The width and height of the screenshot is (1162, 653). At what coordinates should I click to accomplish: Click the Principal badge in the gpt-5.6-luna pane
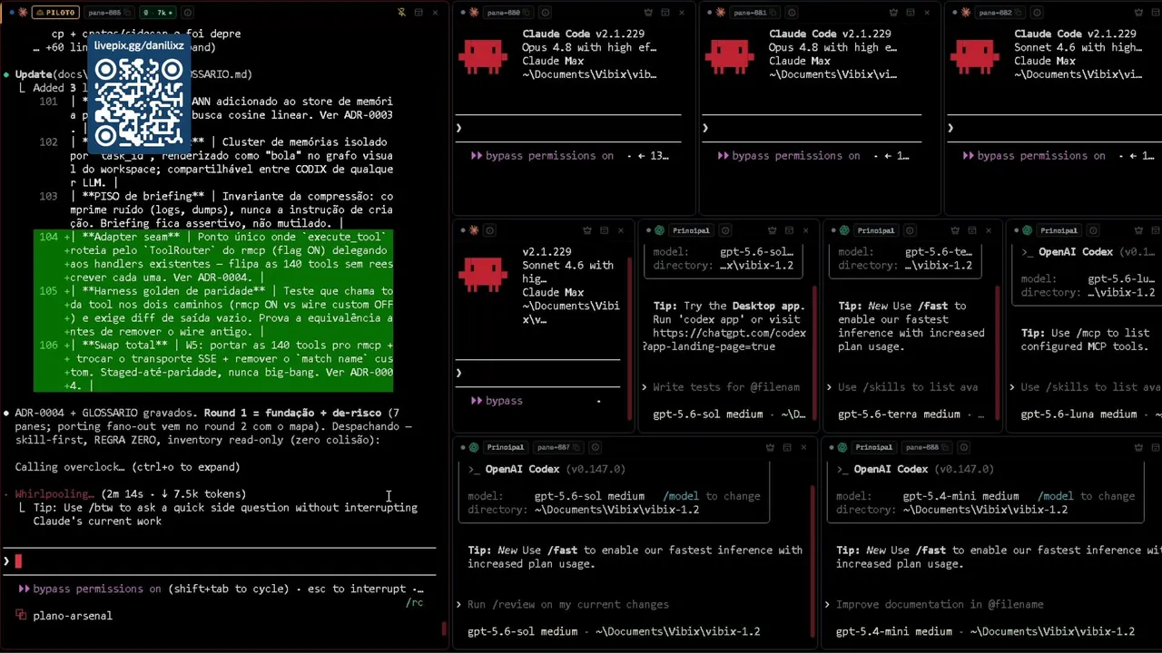tap(1059, 230)
